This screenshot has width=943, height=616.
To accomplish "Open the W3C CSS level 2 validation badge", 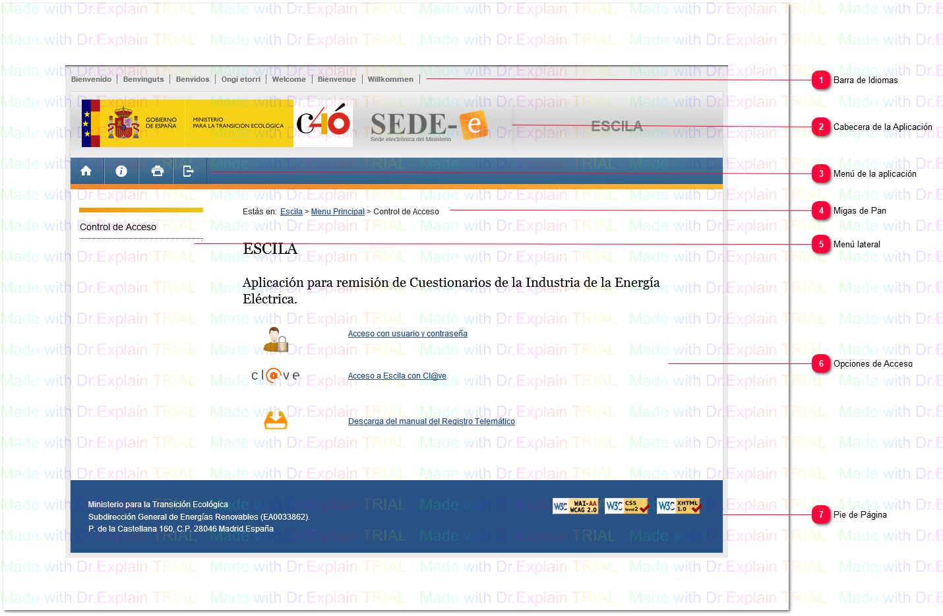I will tap(626, 506).
